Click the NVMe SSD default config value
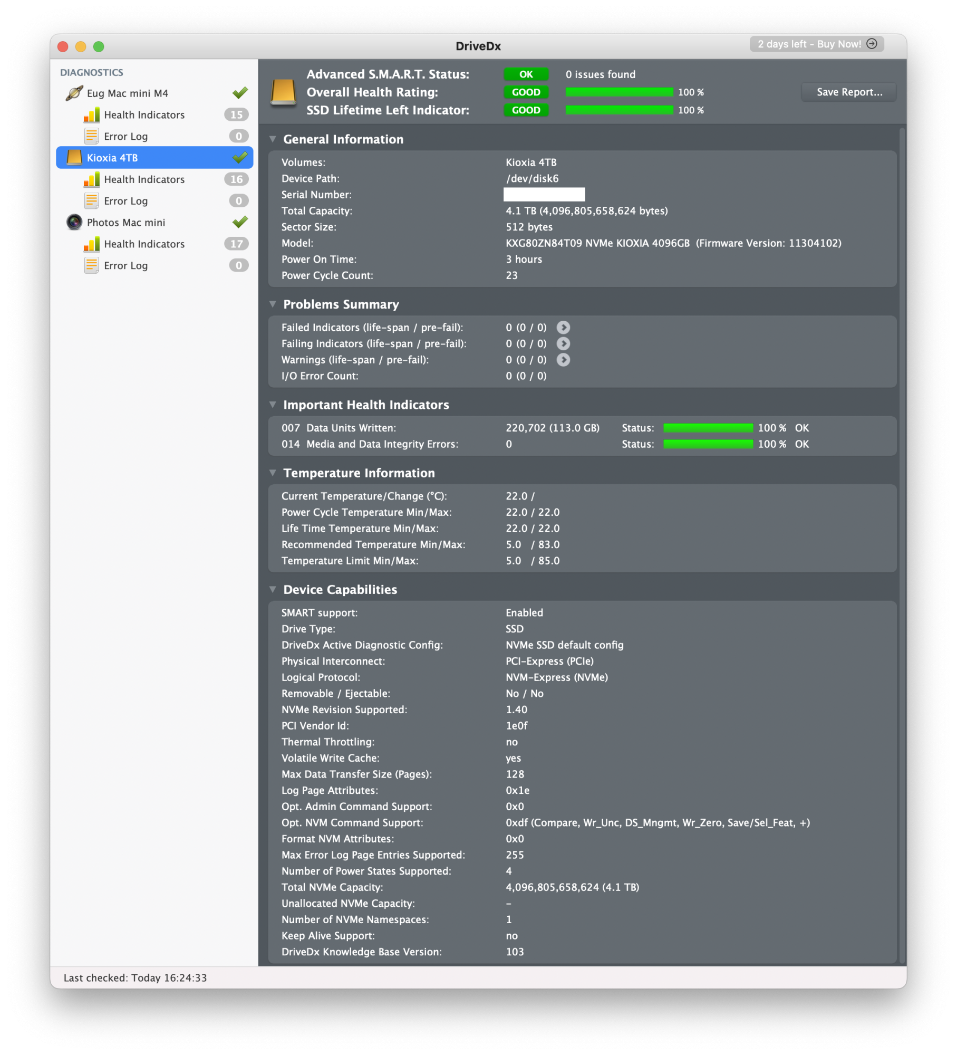 pyautogui.click(x=564, y=645)
